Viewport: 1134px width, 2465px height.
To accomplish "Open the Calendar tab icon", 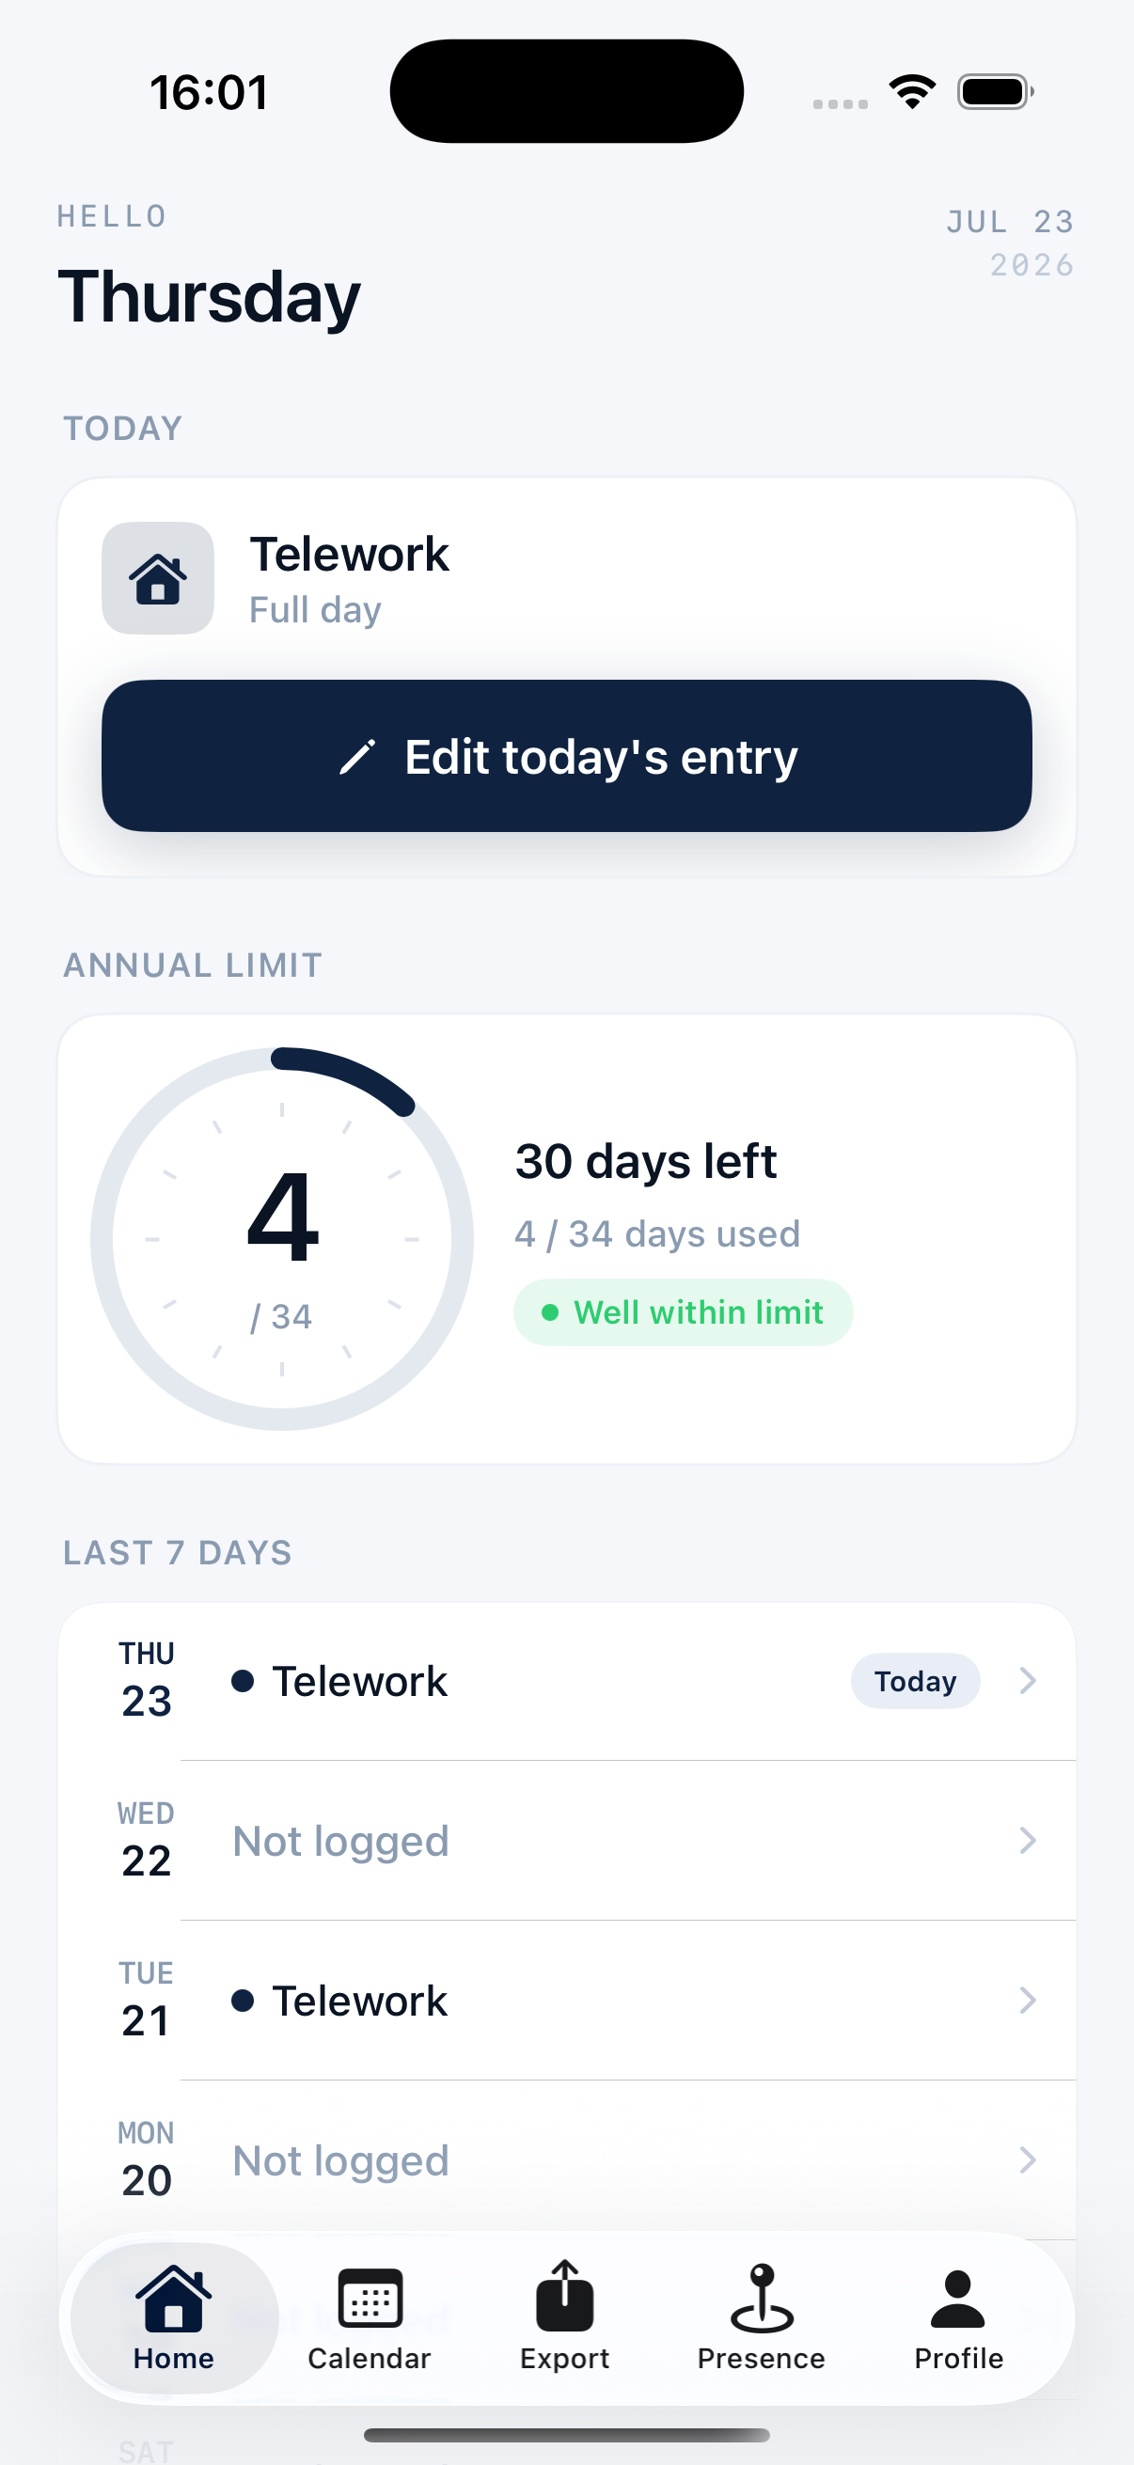I will [x=370, y=2298].
